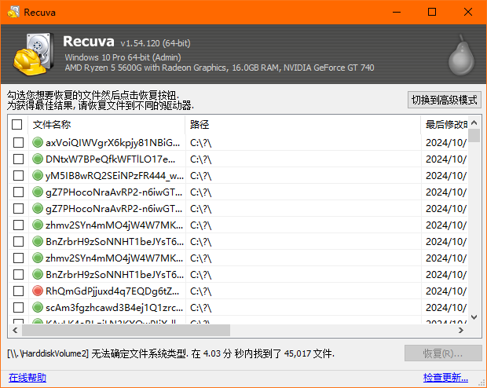Click the 2024/10/ date in the DNtxW7BPeQfk row

[446, 159]
